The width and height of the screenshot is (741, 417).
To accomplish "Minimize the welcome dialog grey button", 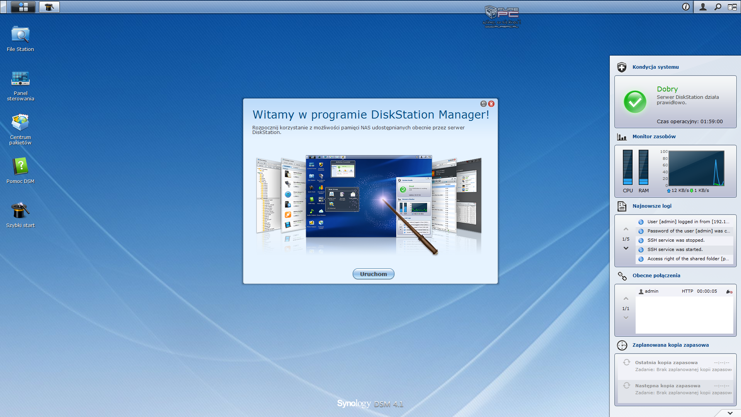I will [484, 104].
